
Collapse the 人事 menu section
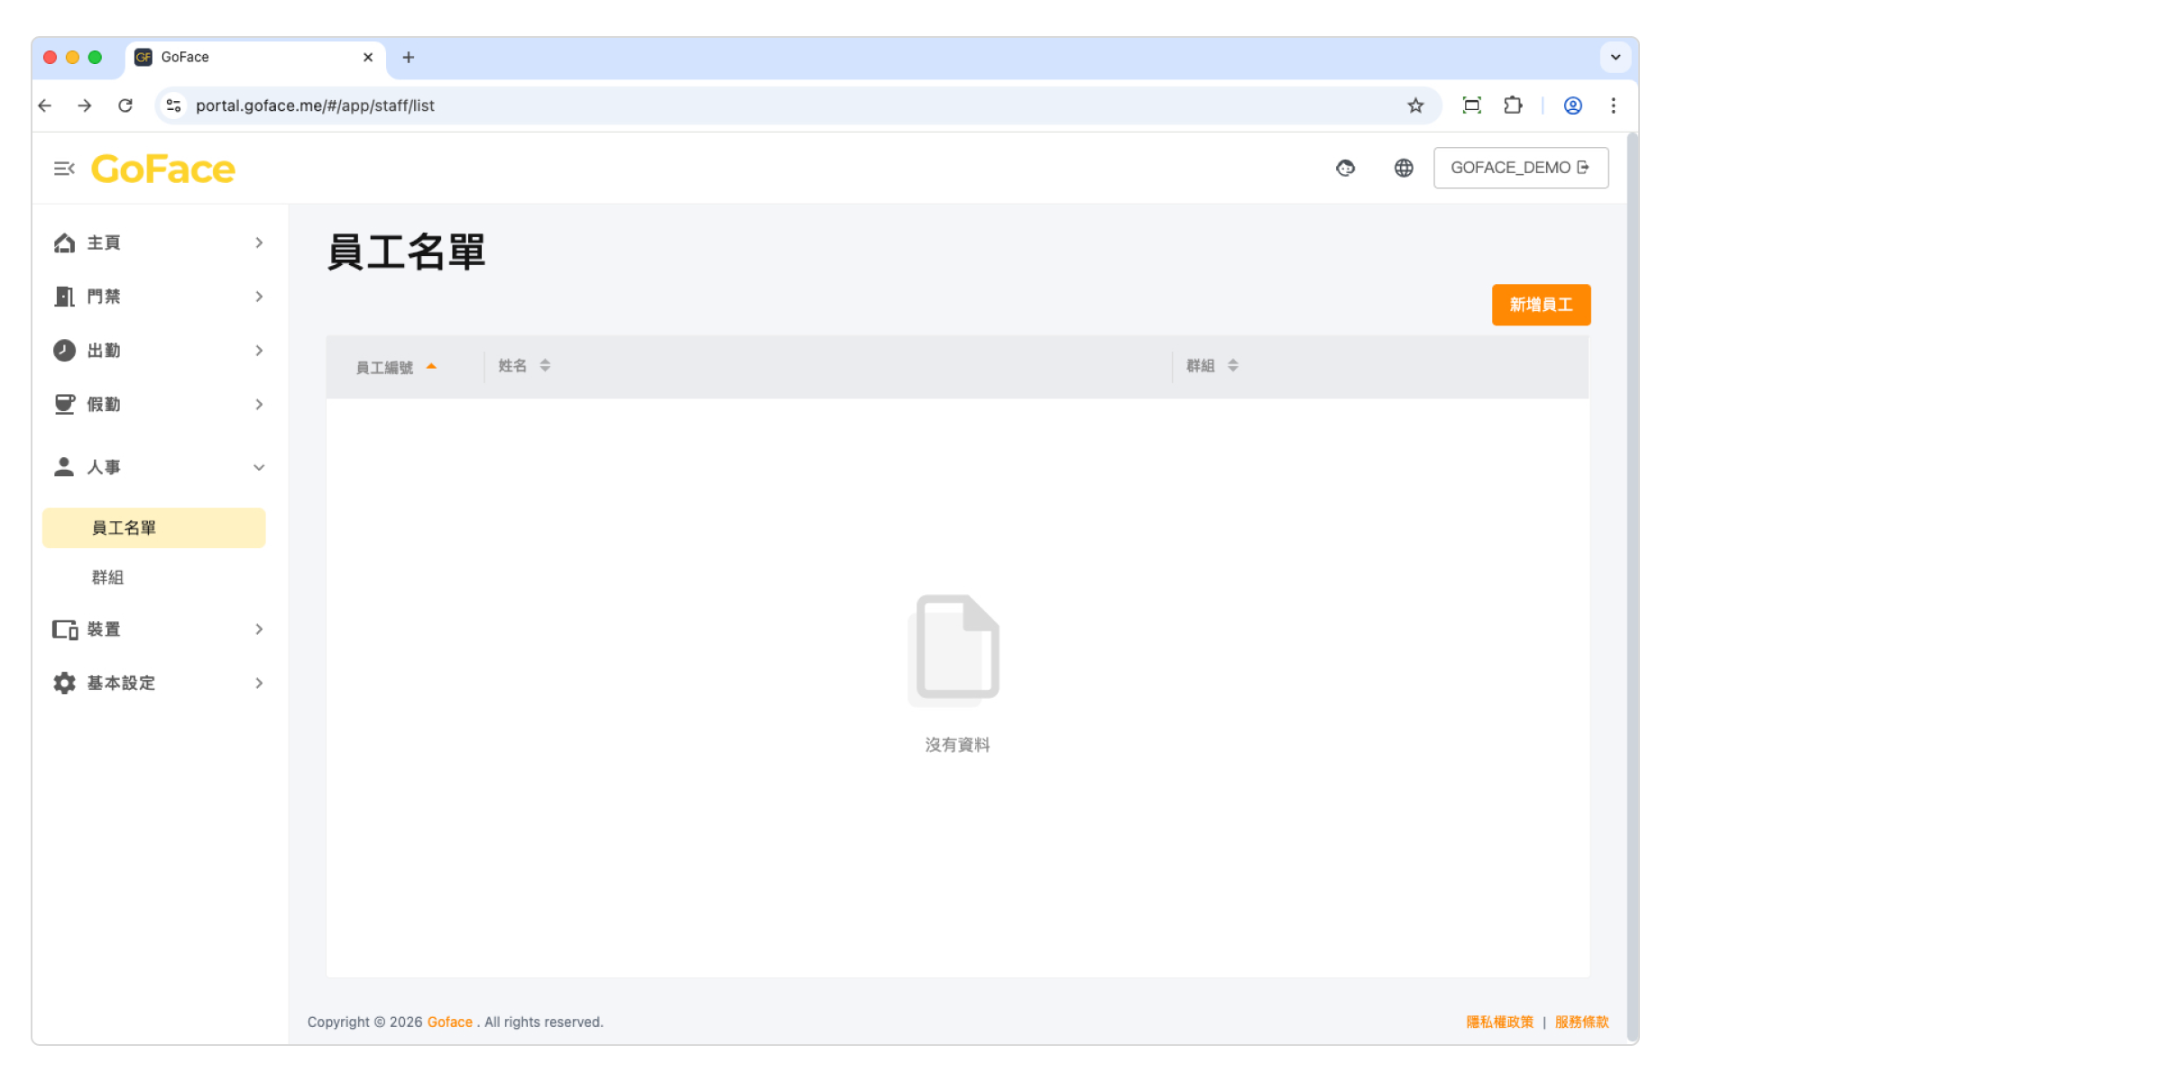259,467
